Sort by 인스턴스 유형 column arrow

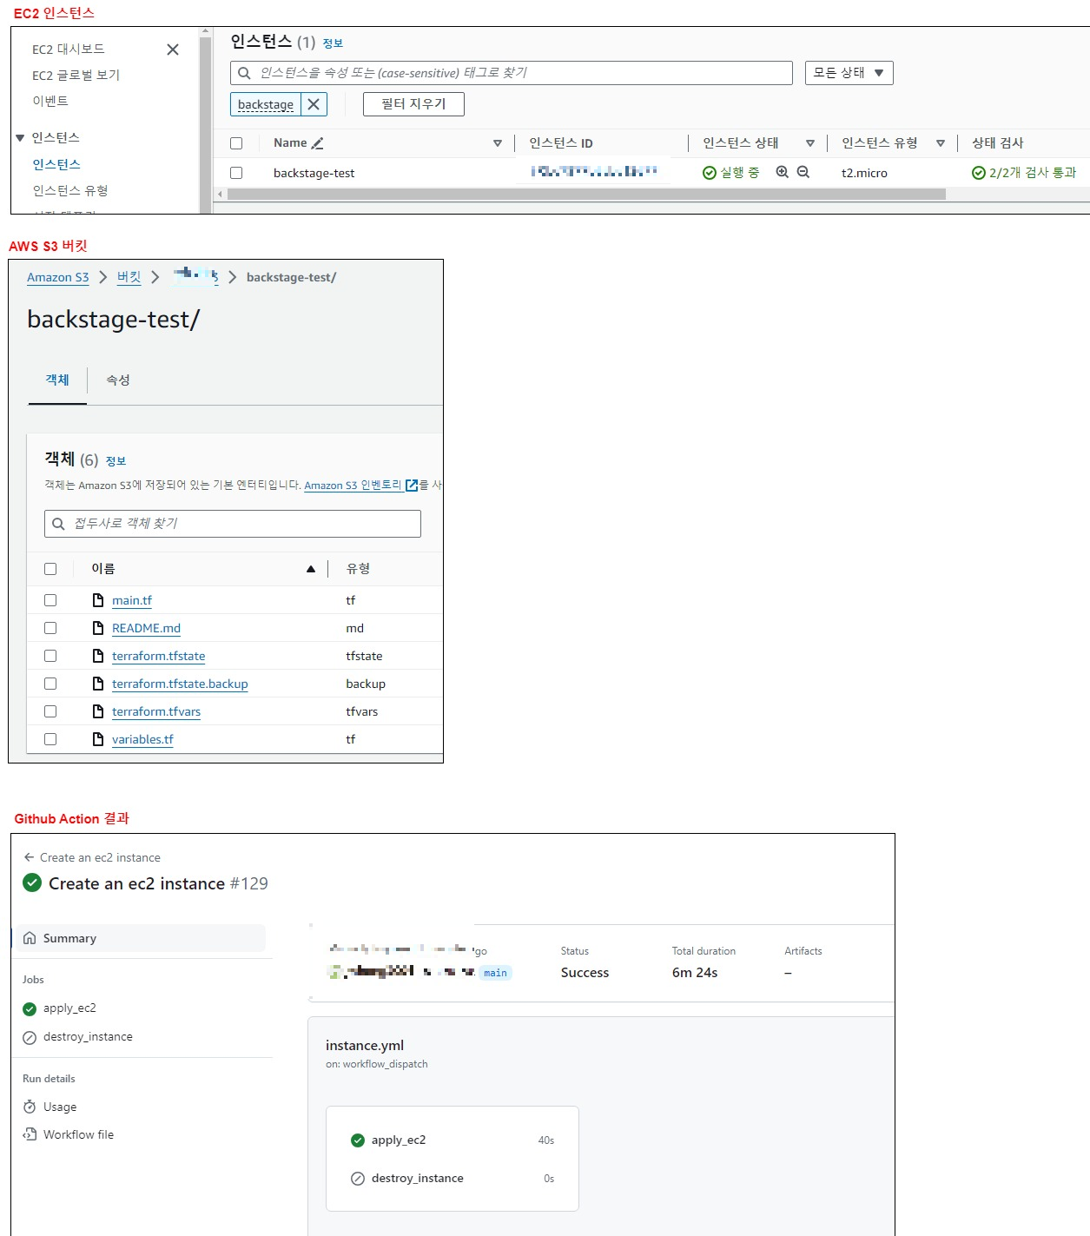pos(941,143)
